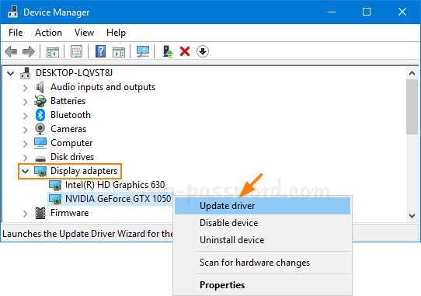Select the Display adapters label

84,171
